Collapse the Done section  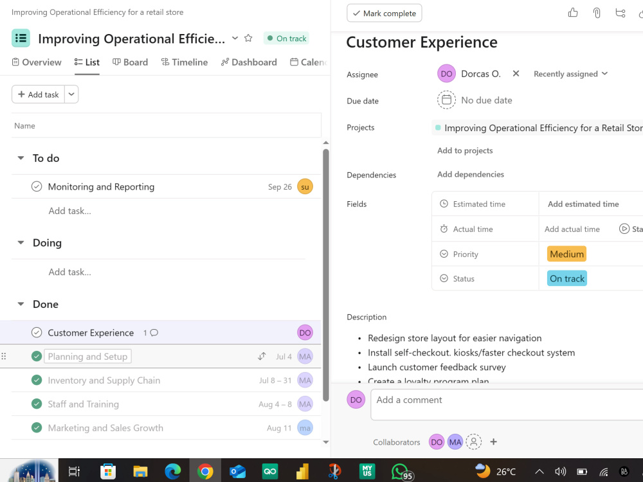21,304
